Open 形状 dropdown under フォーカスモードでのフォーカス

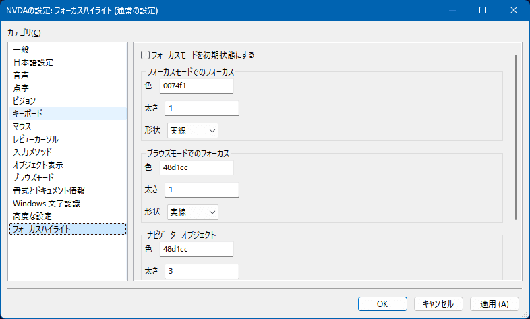click(x=192, y=130)
